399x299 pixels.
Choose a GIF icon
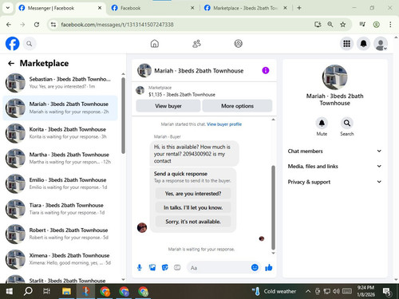tap(177, 268)
